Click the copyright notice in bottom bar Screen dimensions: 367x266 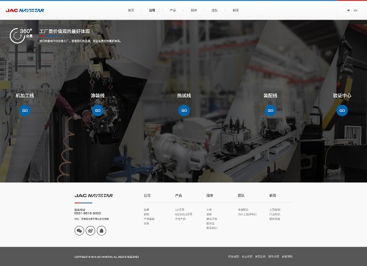(107, 257)
